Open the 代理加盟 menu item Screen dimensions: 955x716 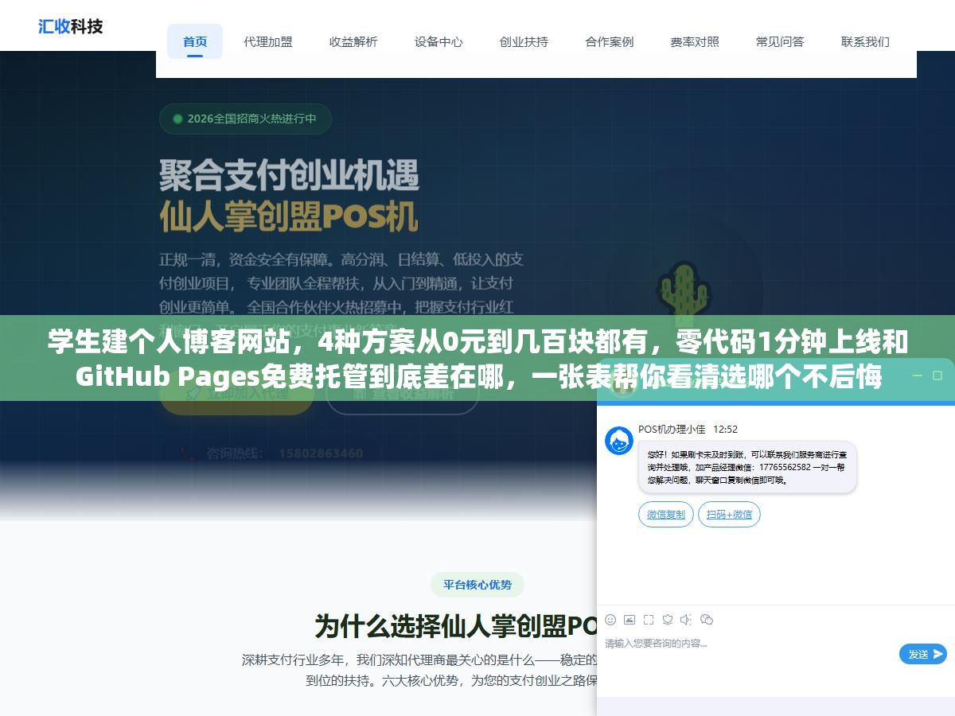(268, 41)
